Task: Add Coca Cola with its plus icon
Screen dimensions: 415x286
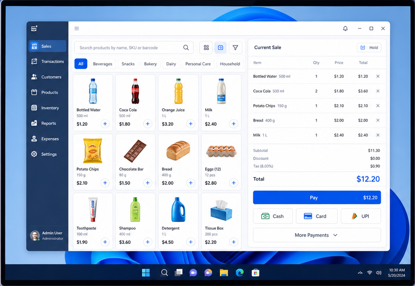Action: tap(148, 124)
